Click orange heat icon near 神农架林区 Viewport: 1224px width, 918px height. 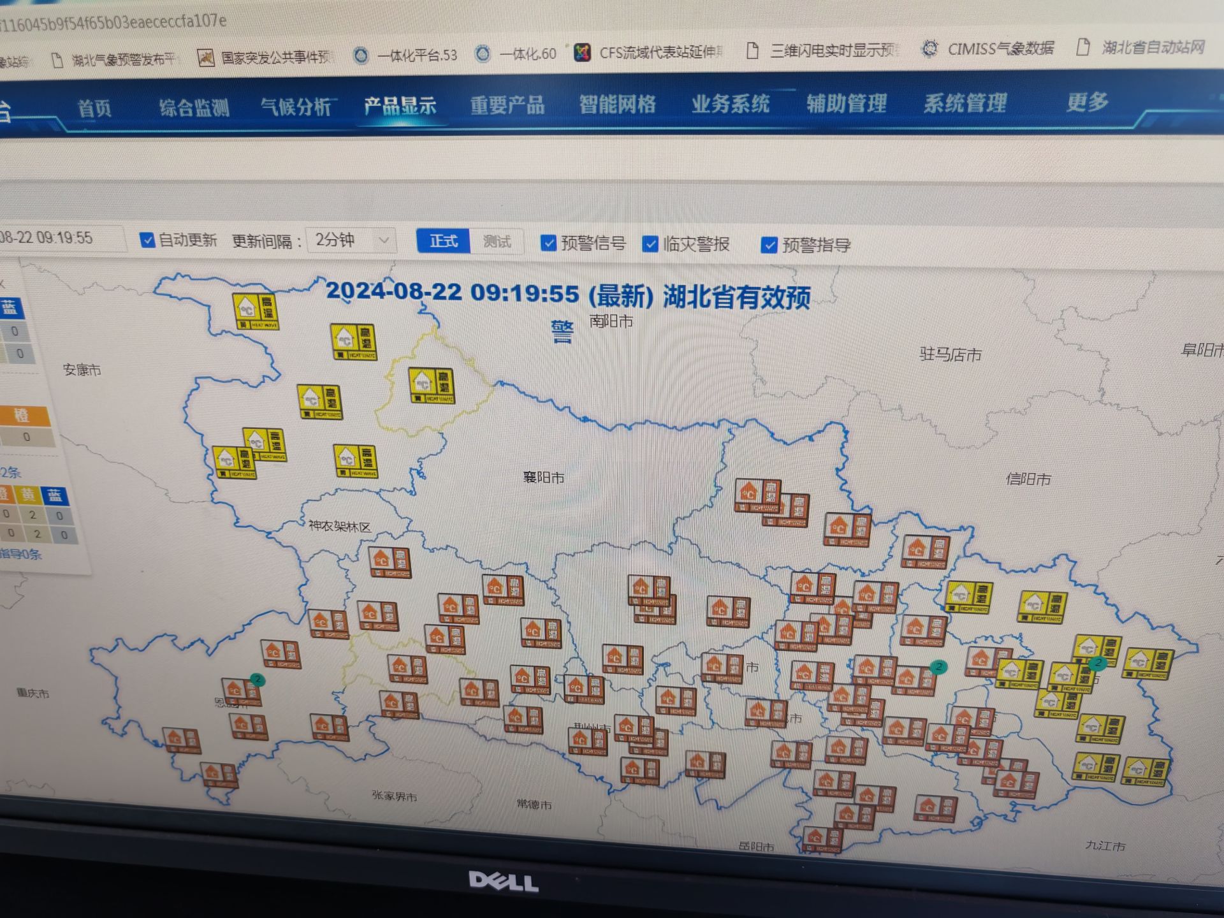pos(390,562)
